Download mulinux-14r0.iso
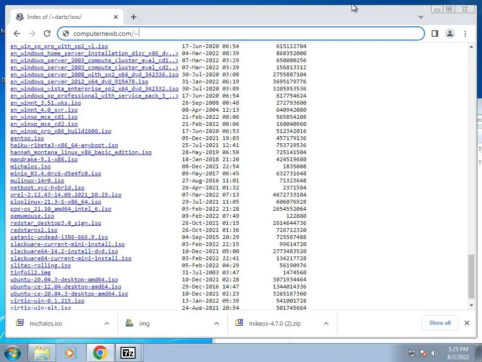The height and width of the screenshot is (362, 482). coord(37,181)
